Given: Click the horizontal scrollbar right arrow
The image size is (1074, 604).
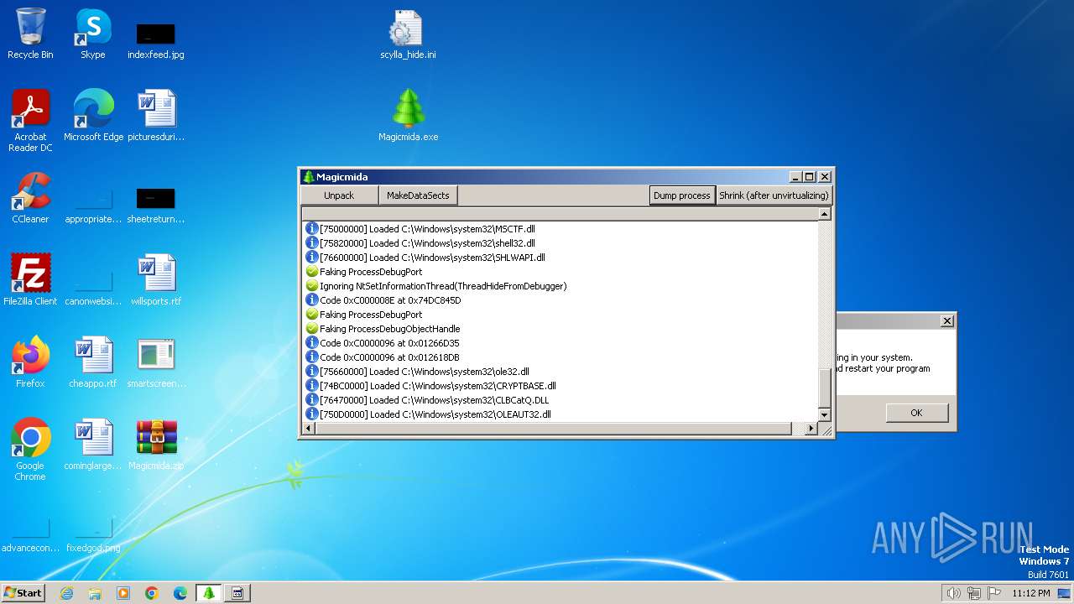Looking at the screenshot, I should point(811,429).
